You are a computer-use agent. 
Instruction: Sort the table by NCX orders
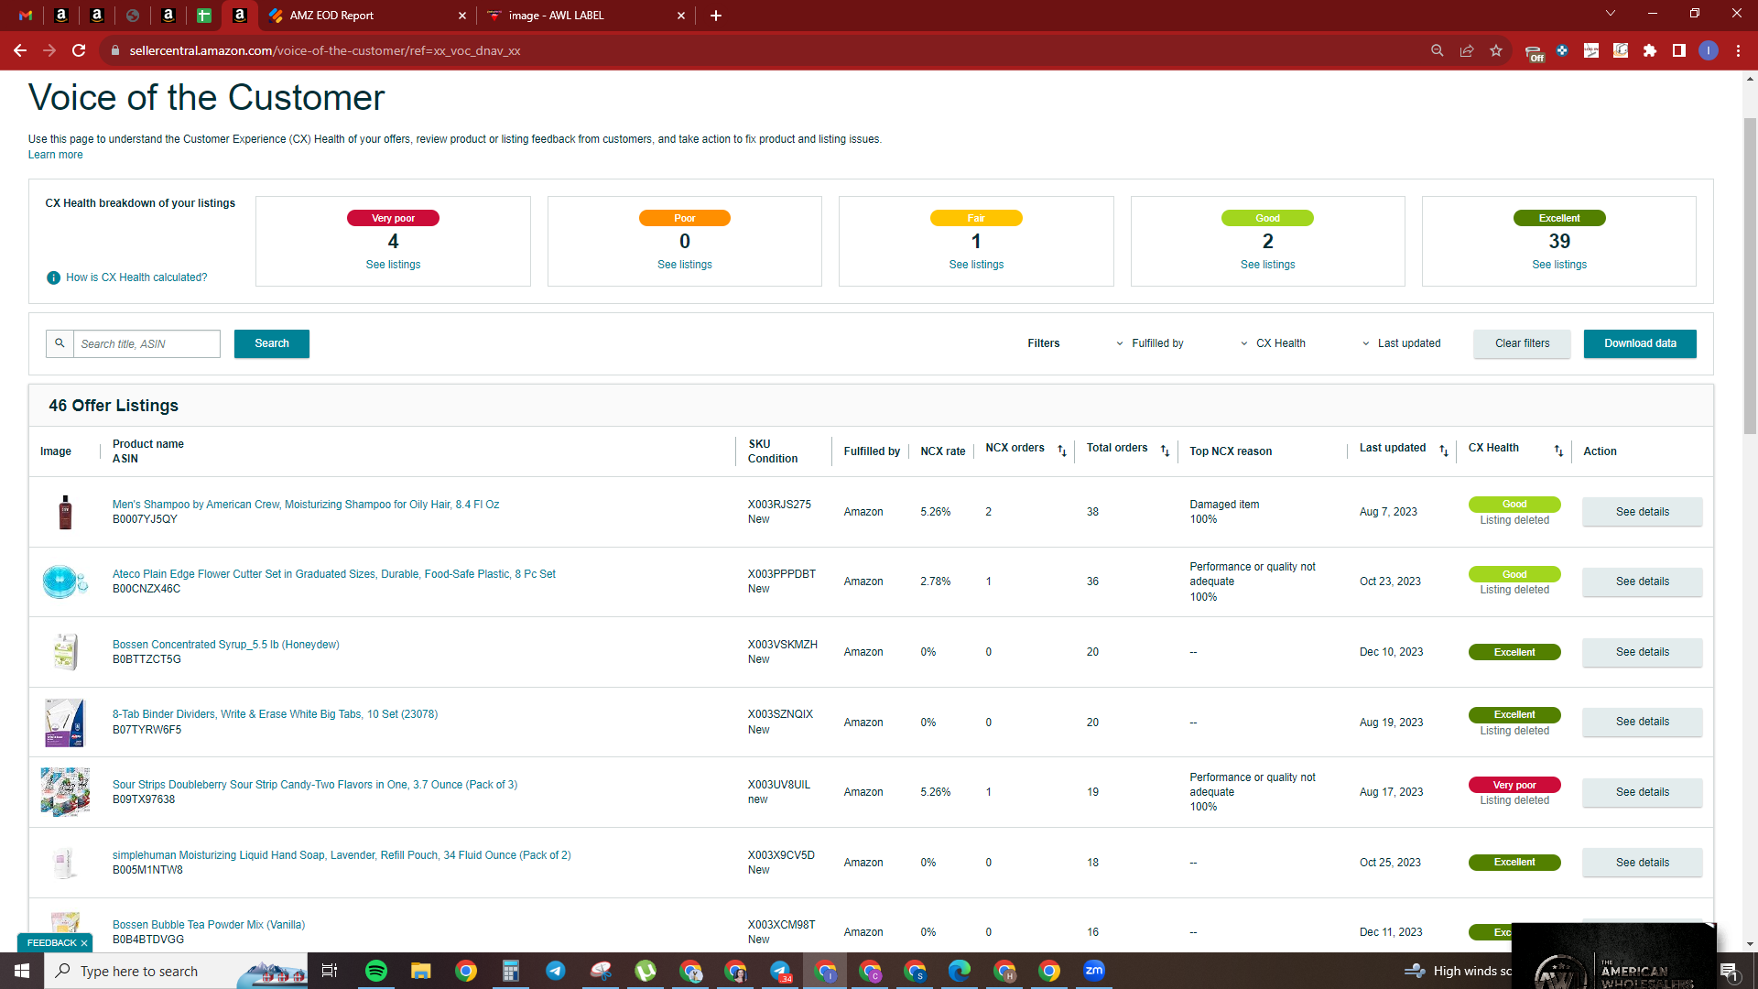[1062, 451]
